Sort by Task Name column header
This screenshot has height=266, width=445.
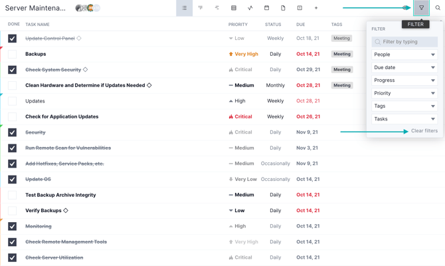coord(37,25)
